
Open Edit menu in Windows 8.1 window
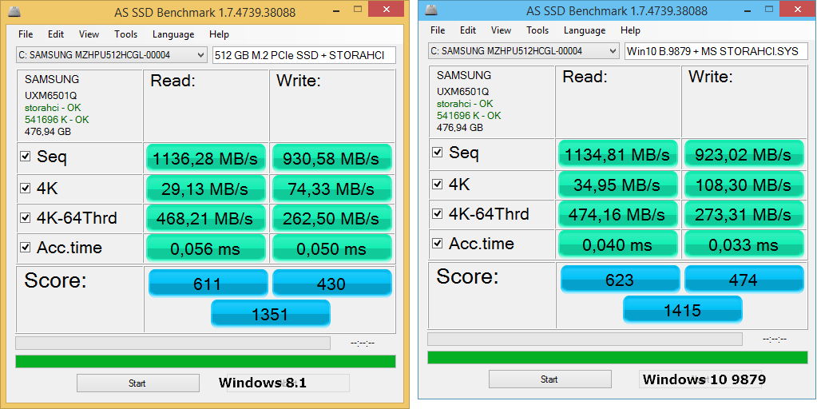tap(56, 34)
